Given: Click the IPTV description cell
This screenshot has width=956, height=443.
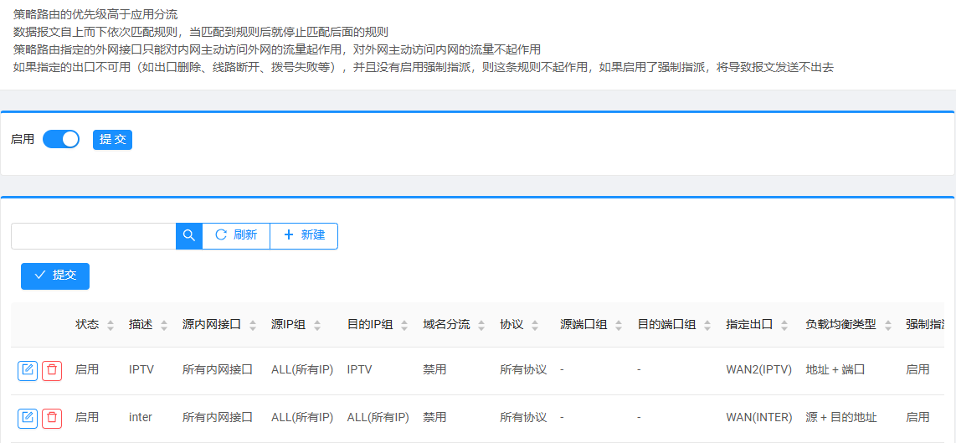Looking at the screenshot, I should [141, 370].
